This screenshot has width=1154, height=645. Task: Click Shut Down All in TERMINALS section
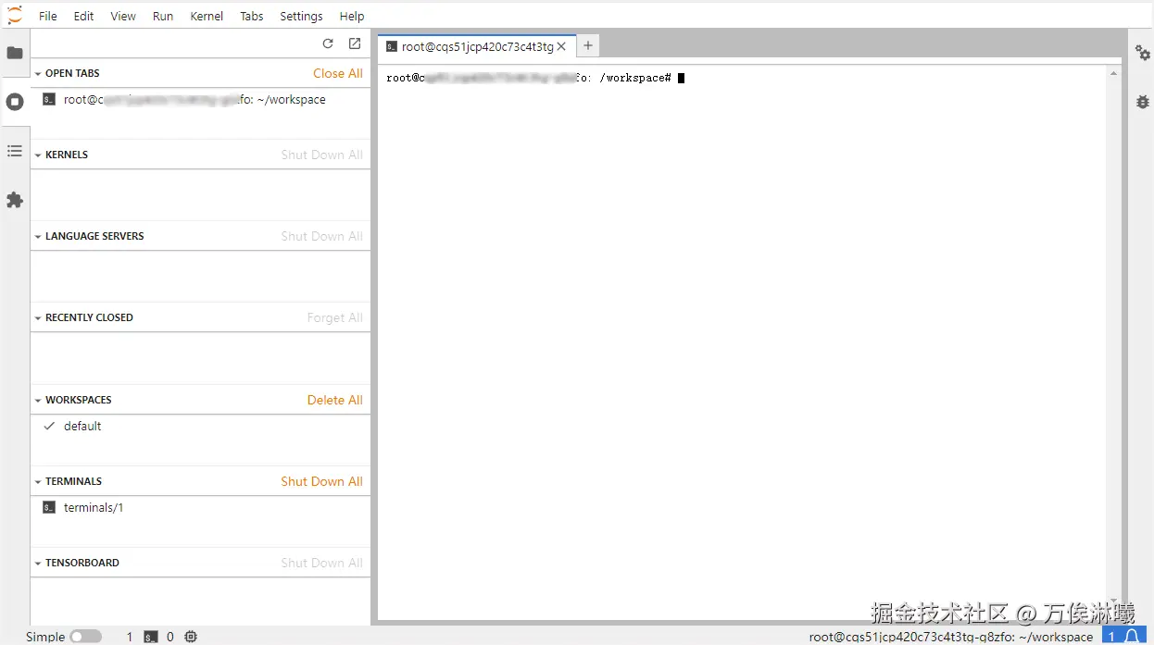coord(322,481)
